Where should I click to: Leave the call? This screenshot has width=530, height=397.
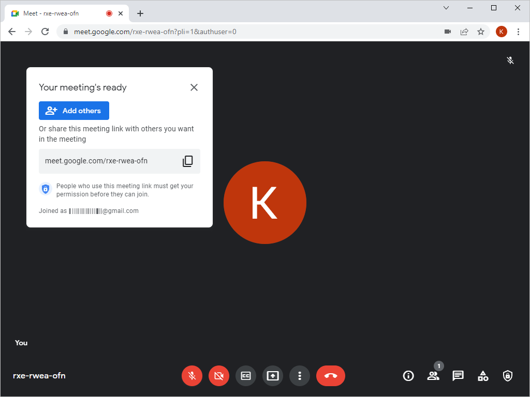[x=331, y=376]
